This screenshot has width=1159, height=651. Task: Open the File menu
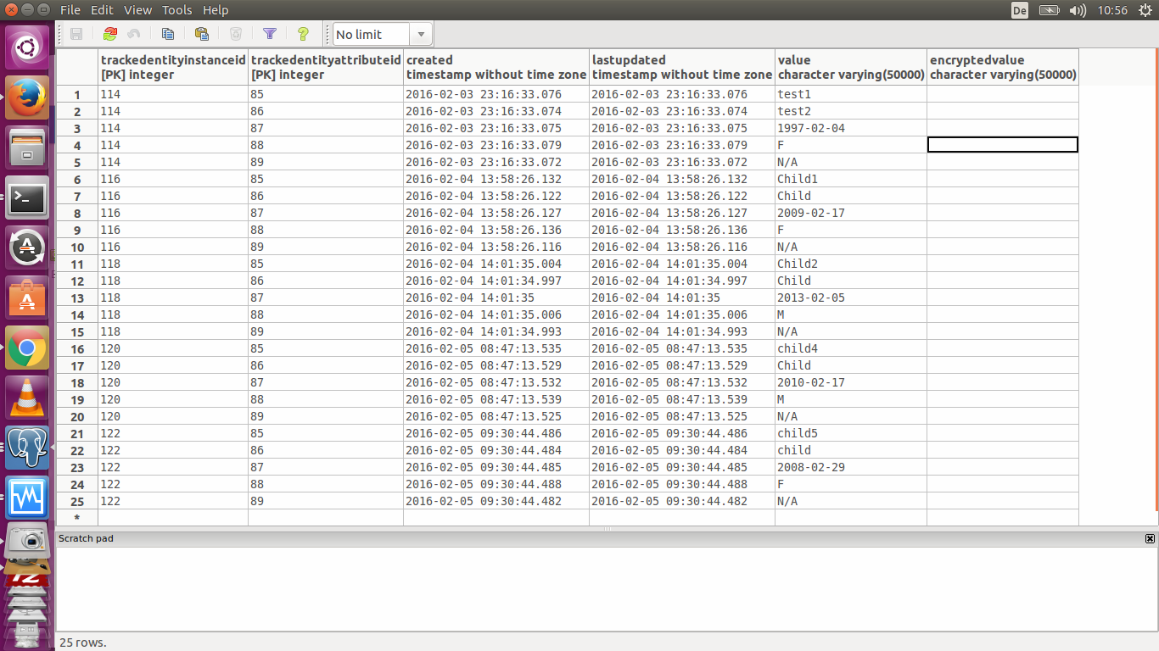coord(70,10)
